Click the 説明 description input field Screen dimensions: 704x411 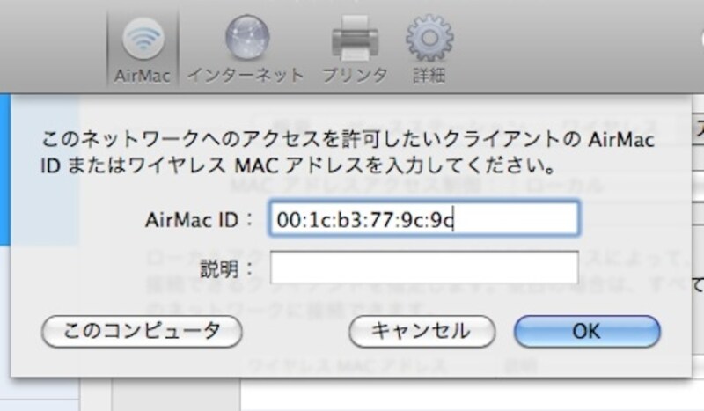click(x=424, y=268)
